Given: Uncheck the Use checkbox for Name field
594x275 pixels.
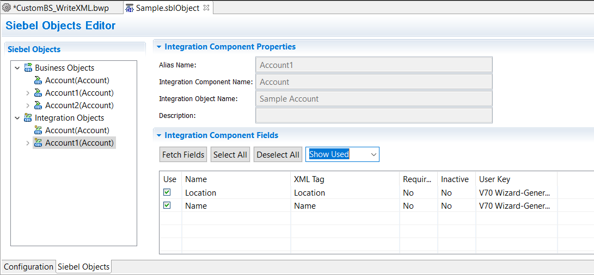Looking at the screenshot, I should pyautogui.click(x=167, y=205).
